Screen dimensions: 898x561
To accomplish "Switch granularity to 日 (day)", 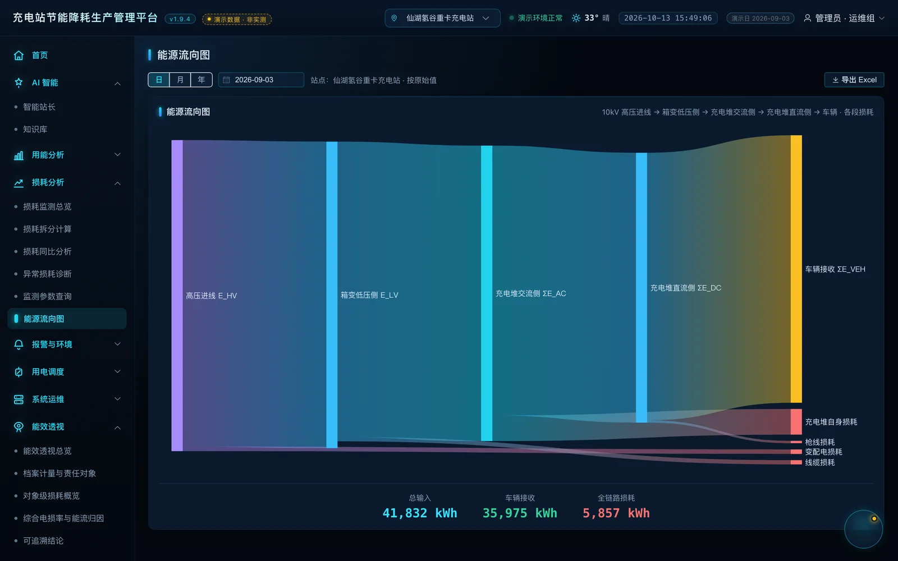I will coord(159,80).
